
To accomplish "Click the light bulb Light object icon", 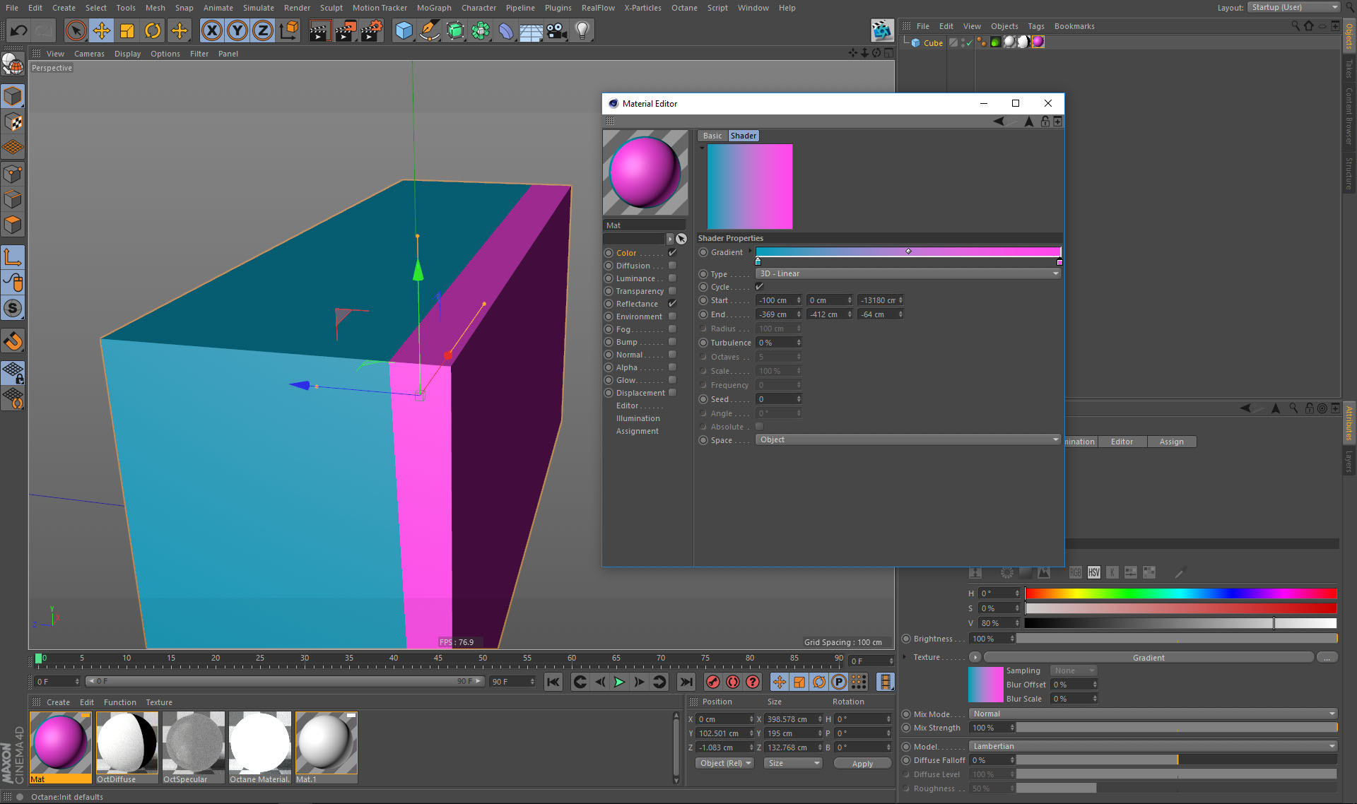I will (582, 30).
